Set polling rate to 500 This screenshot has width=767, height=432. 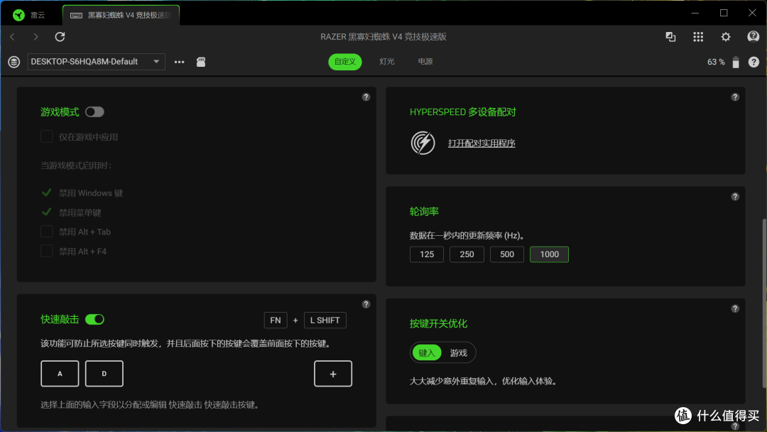click(x=507, y=254)
